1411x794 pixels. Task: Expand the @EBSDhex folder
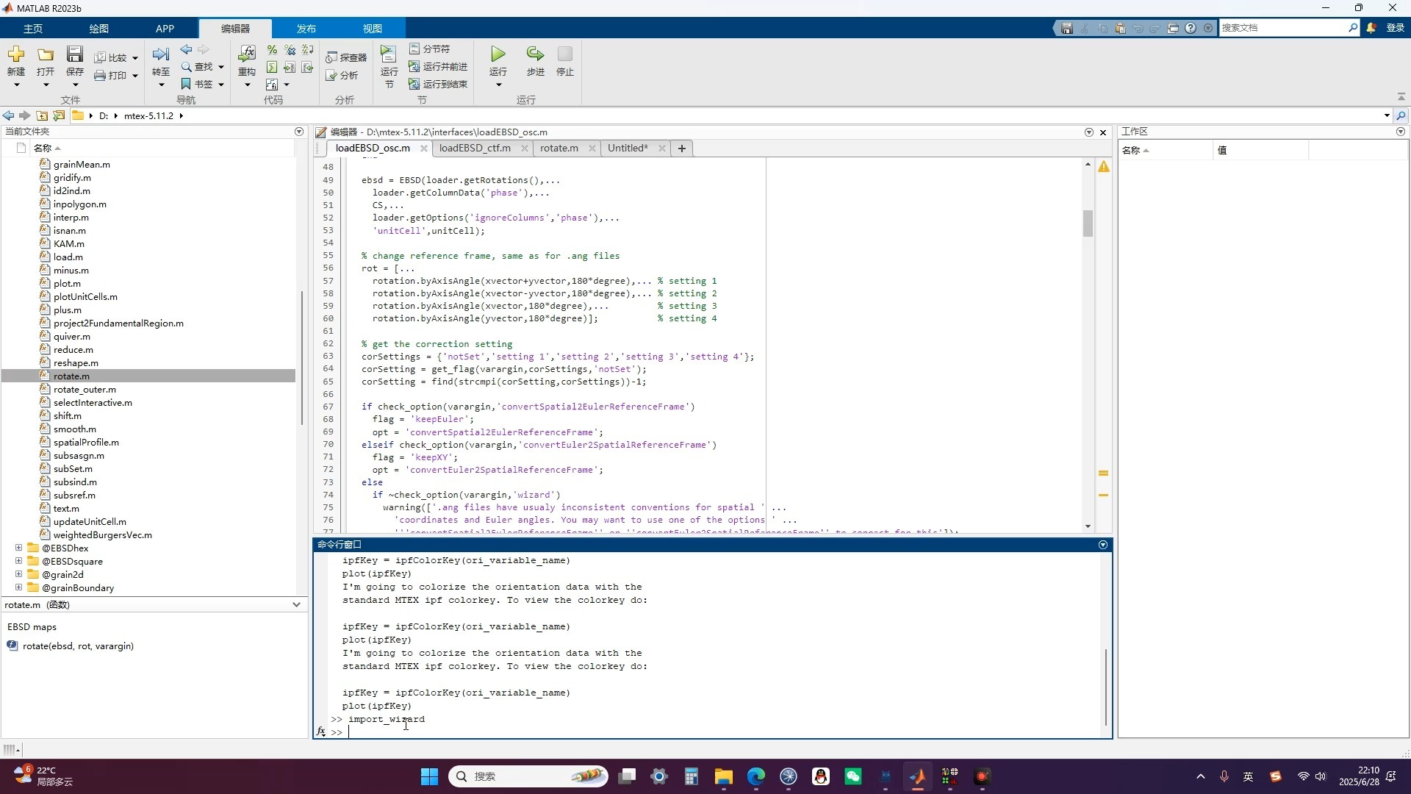[x=18, y=548]
